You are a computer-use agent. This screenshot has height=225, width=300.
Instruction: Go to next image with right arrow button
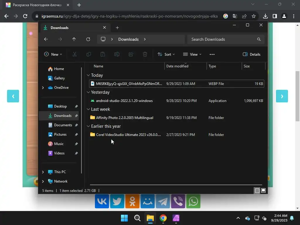point(282,96)
